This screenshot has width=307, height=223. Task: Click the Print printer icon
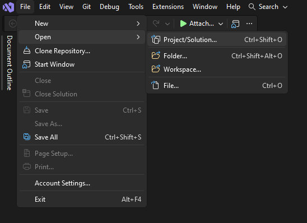click(x=27, y=166)
